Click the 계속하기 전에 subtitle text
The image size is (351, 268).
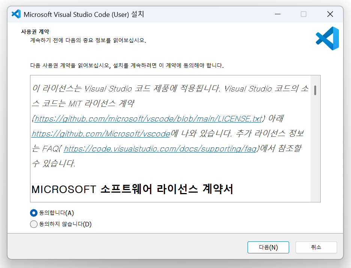(88, 40)
